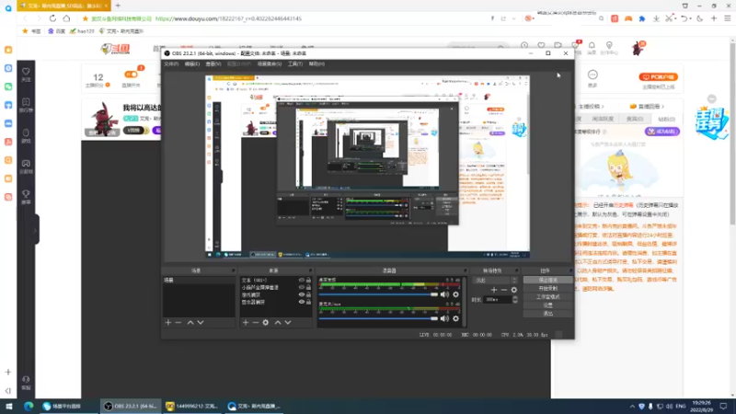736x414 pixels.
Task: Click the Douyu logo
Action: pyautogui.click(x=116, y=49)
